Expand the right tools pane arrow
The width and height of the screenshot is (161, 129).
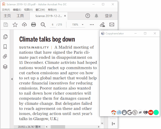113,124
